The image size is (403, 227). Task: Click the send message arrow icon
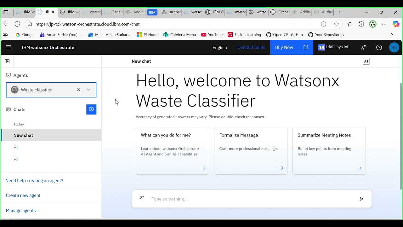click(x=361, y=199)
